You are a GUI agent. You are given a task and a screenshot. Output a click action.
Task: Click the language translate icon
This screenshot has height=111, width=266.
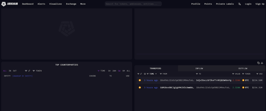click(239, 4)
